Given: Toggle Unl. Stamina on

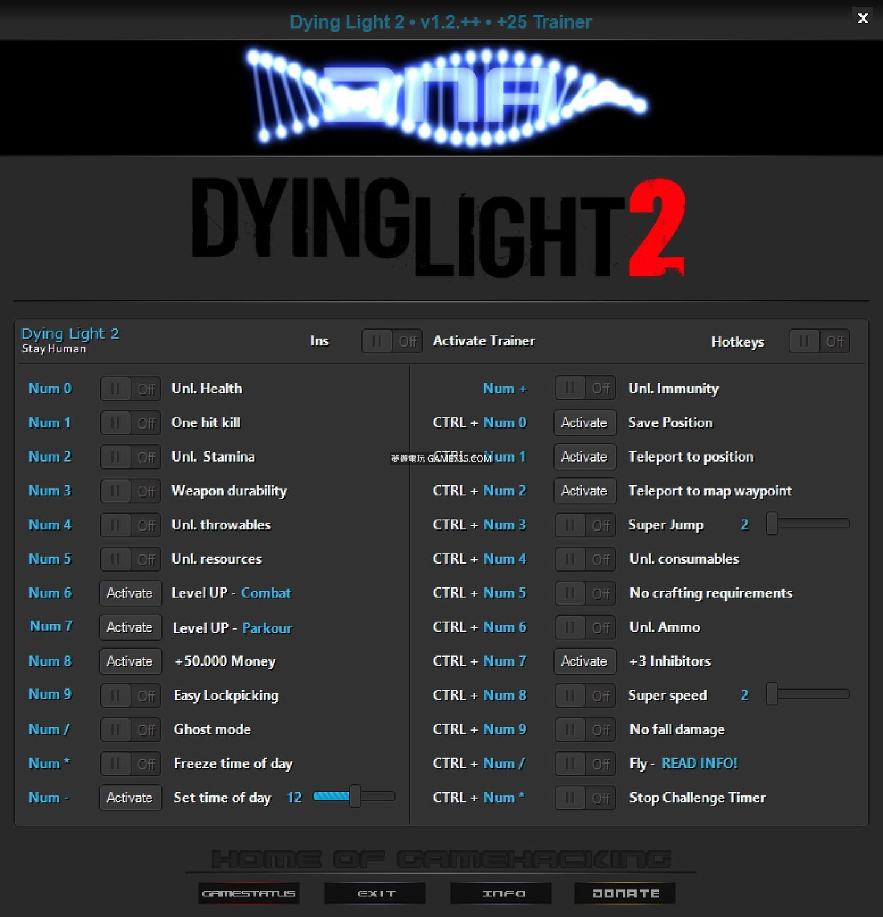Looking at the screenshot, I should pyautogui.click(x=130, y=457).
